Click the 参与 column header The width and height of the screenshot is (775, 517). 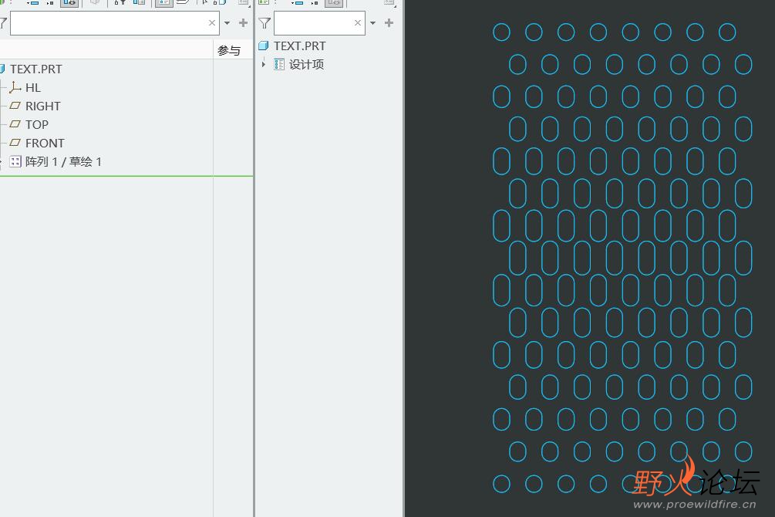(x=229, y=50)
